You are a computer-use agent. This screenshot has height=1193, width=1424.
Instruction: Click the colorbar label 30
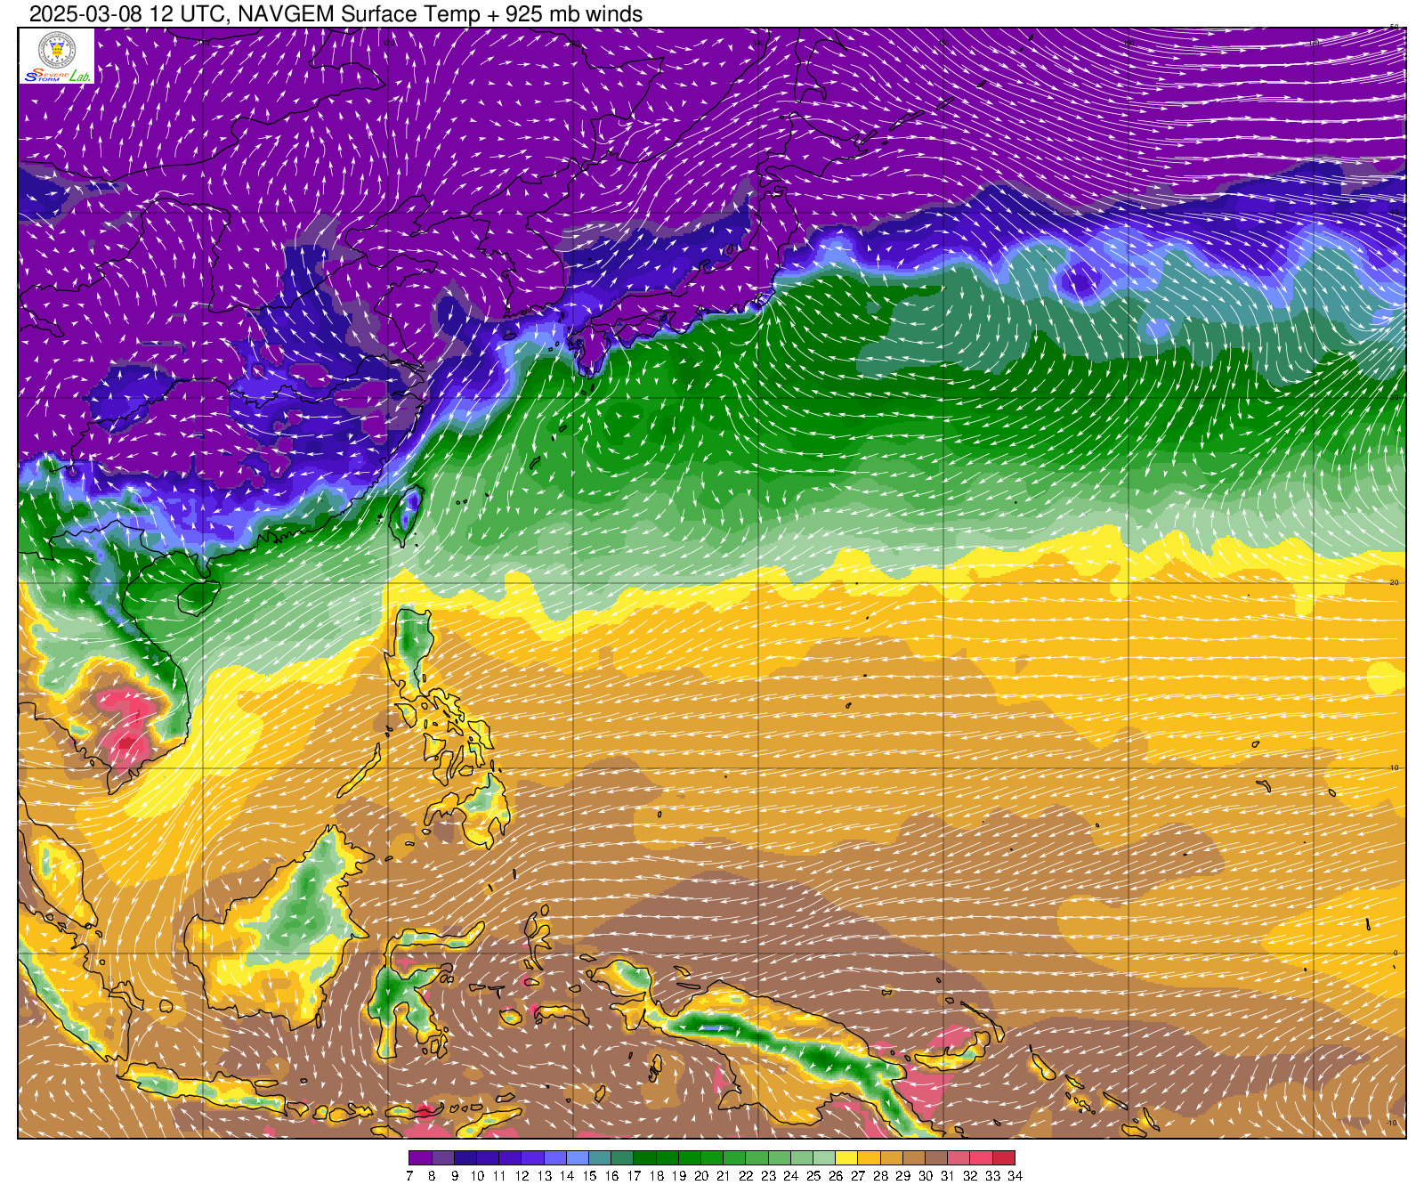point(926,1176)
